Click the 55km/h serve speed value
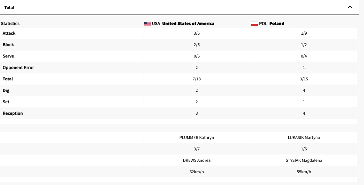This screenshot has height=185, width=364. (304, 172)
